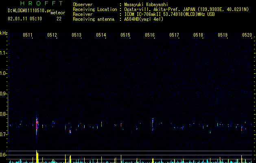256x163 pixels.
Task: Click the meteor label
Action: (x=58, y=13)
